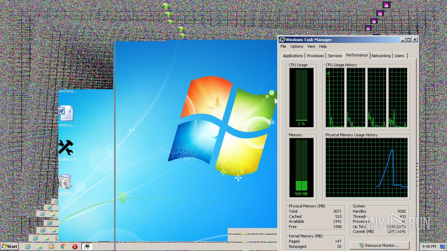
Task: Select the Performance tab
Action: tap(357, 55)
